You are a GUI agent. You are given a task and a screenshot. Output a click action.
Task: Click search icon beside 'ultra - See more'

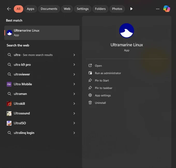(x=9, y=55)
